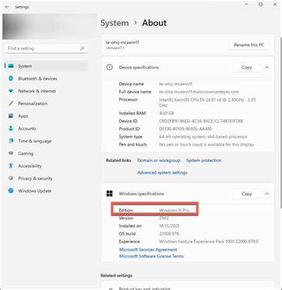Click the vertical scrollbar on the right
Image resolution: width=282 pixels, height=290 pixels.
pos(280,122)
